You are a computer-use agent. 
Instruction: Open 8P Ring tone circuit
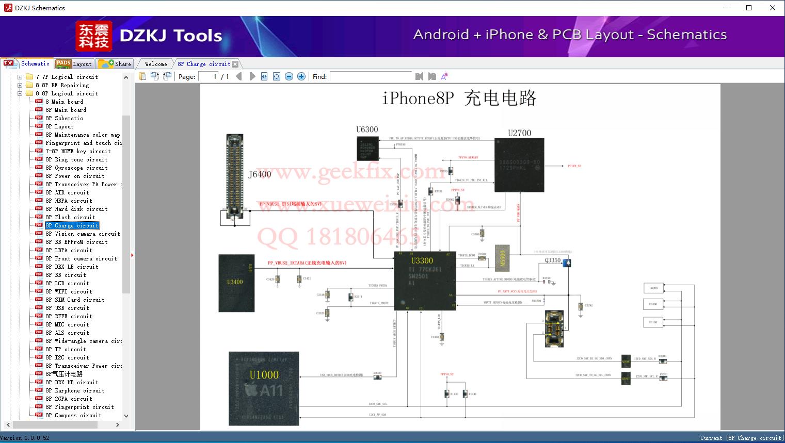(76, 159)
